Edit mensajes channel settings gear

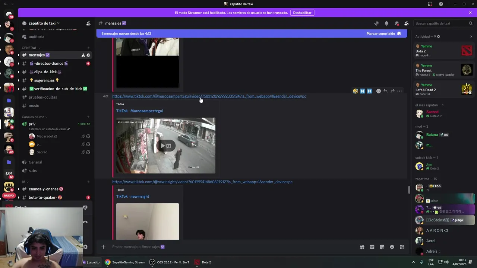pos(88,55)
